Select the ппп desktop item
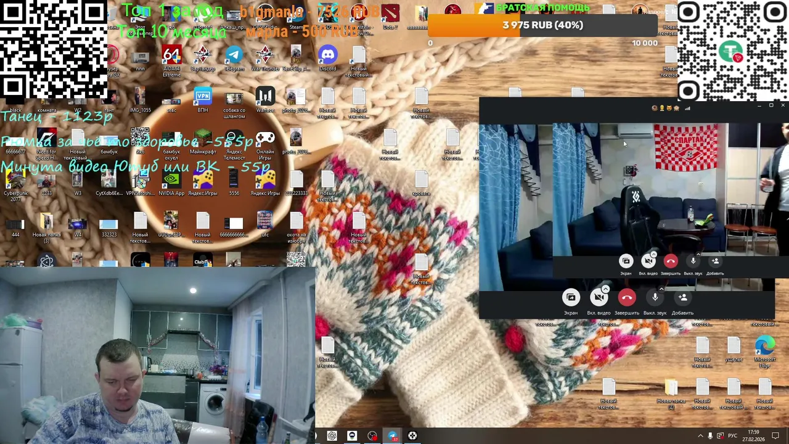Viewport: 789px width, 444px height. 140,60
